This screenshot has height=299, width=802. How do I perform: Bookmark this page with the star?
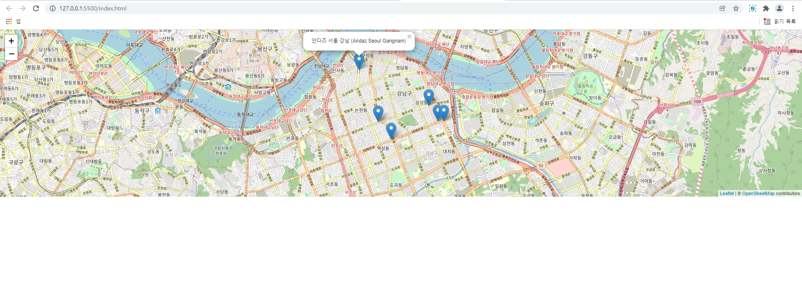click(x=736, y=8)
